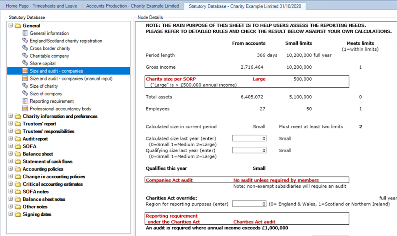Click the red 'Large' charity size value
This screenshot has height=236, width=397.
tap(259, 79)
